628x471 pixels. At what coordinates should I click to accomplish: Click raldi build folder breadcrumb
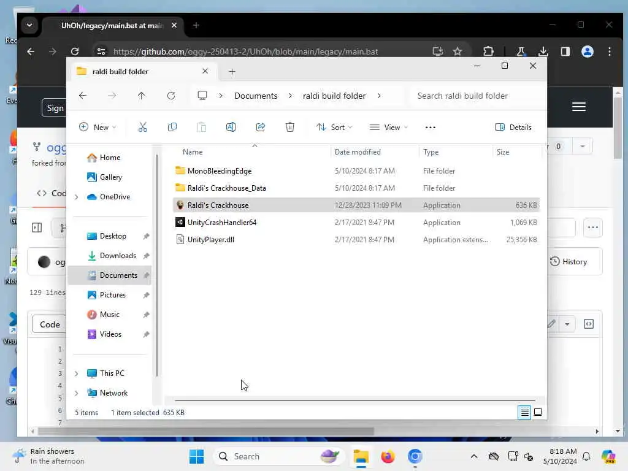(x=334, y=96)
